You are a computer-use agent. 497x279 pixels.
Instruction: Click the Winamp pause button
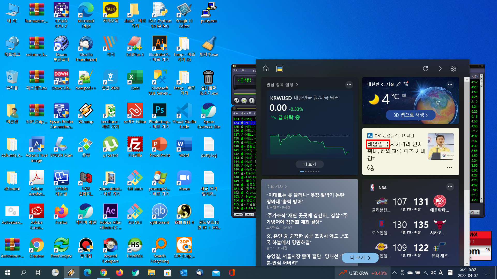click(252, 100)
